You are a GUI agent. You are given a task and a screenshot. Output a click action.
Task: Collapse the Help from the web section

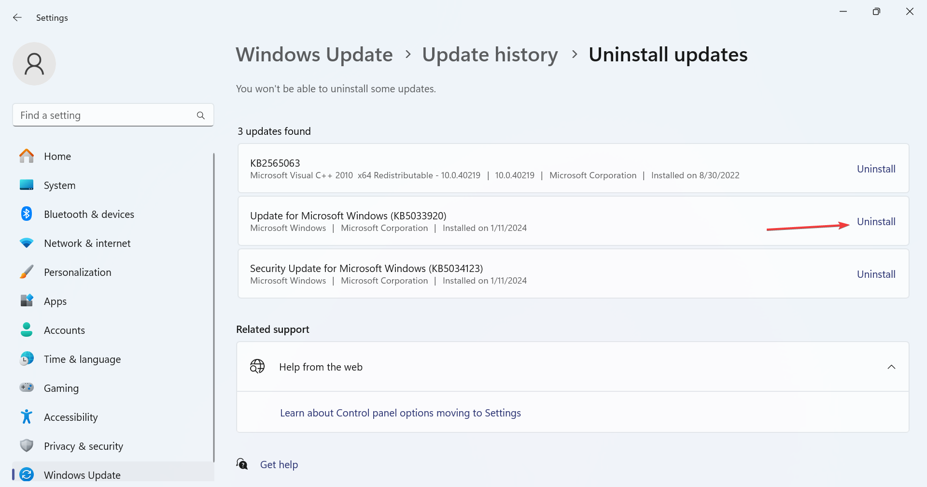[891, 367]
